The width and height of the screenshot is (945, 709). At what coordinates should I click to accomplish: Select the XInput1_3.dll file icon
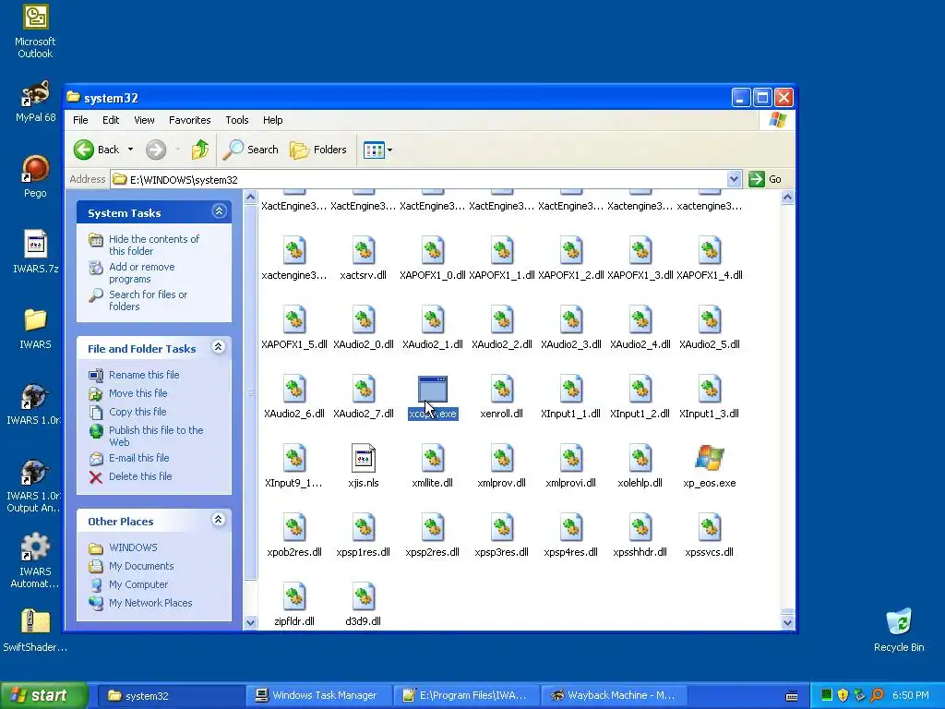pyautogui.click(x=710, y=390)
